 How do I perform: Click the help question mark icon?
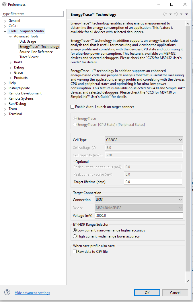click(x=7, y=292)
